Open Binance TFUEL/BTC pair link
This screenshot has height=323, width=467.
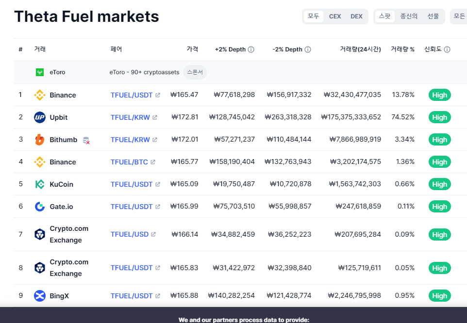[x=129, y=162]
